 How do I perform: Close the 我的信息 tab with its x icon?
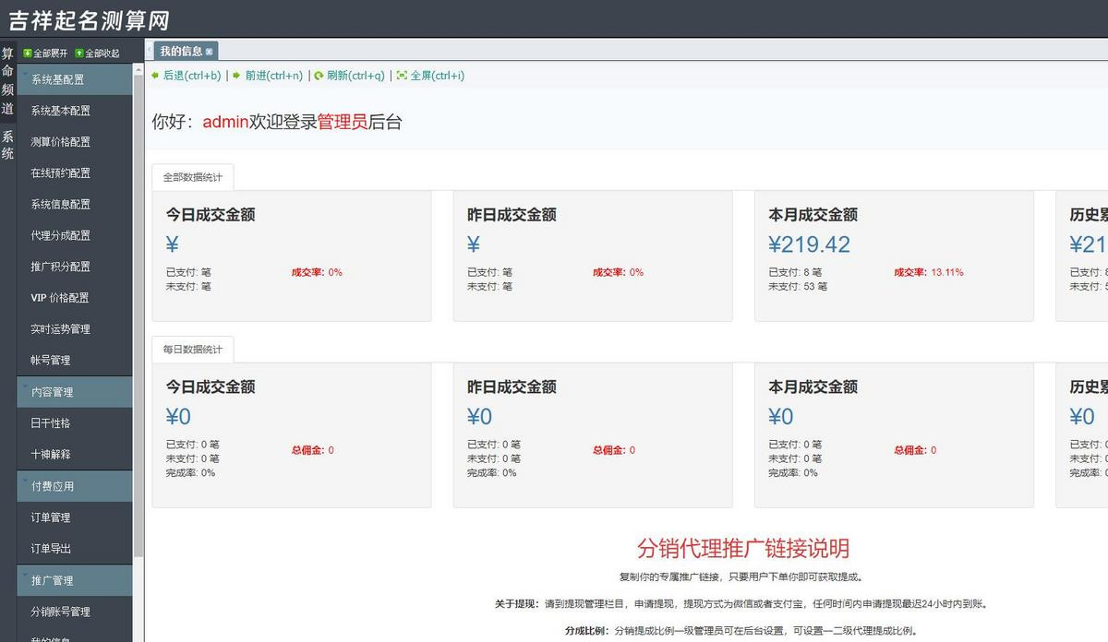pyautogui.click(x=211, y=52)
